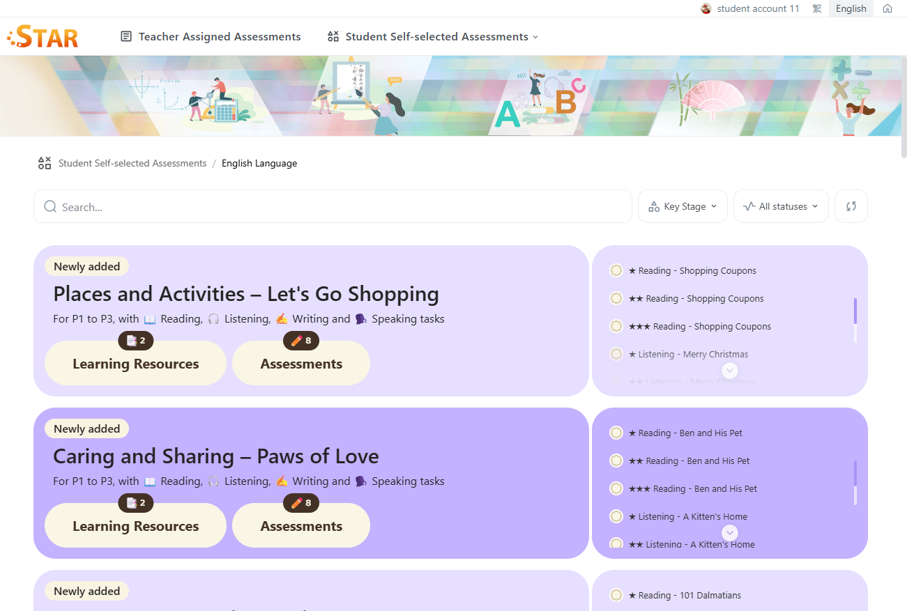Screen dimensions: 907x611
Task: Click the Teacher Assigned Assessments list icon
Action: [126, 36]
